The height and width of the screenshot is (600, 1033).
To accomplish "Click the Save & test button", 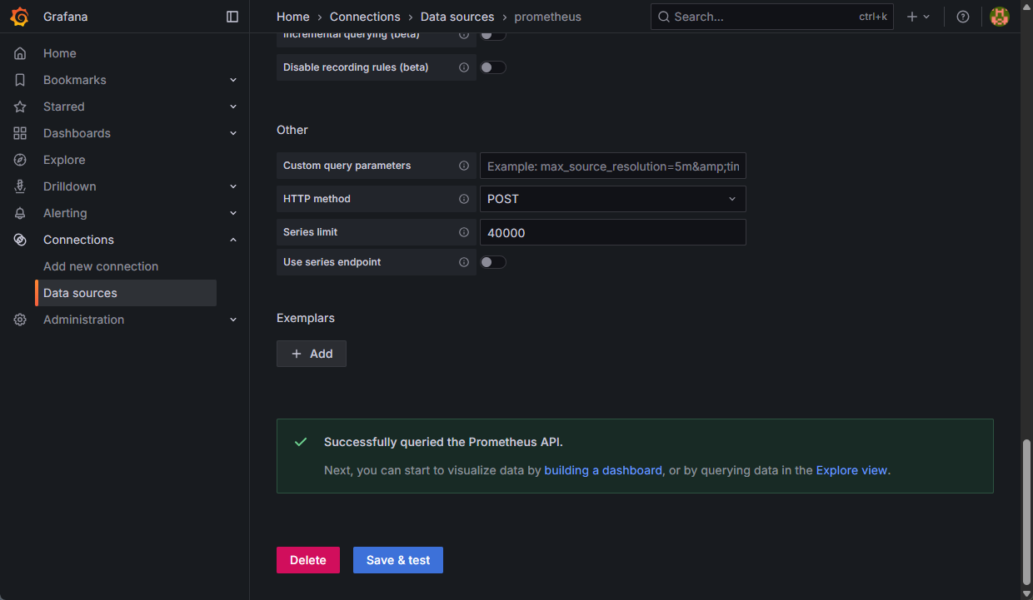I will coord(398,560).
